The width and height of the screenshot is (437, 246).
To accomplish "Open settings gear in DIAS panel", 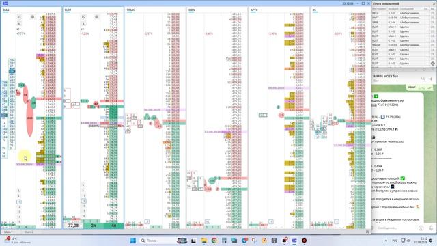I will tap(32, 16).
